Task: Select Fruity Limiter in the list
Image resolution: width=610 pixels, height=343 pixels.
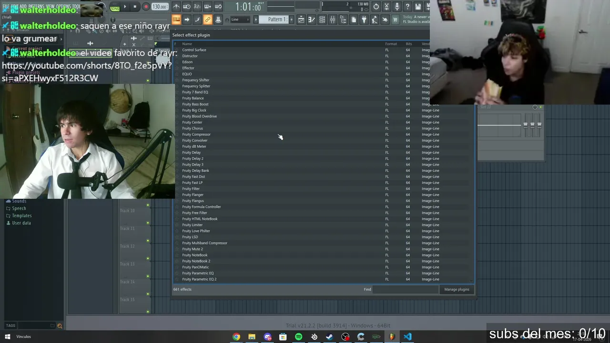Action: point(323,225)
